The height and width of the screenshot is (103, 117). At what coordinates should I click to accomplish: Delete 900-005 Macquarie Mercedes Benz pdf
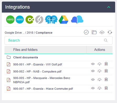tap(106, 80)
